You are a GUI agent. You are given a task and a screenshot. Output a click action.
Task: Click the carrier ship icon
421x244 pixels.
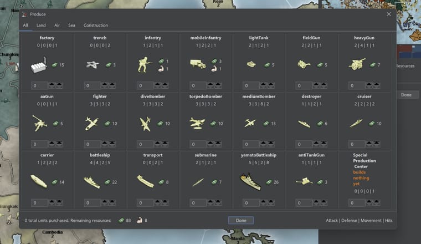click(x=39, y=181)
